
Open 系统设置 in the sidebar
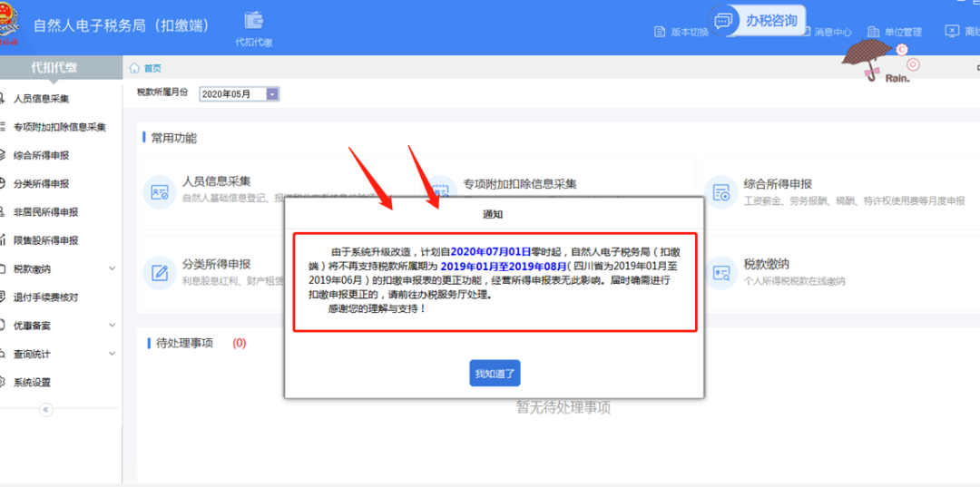32,382
